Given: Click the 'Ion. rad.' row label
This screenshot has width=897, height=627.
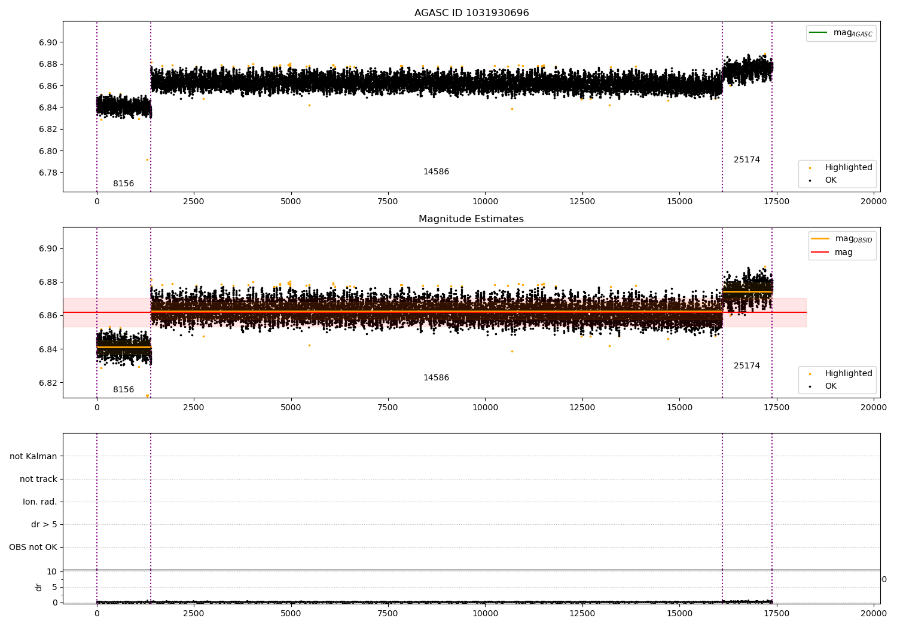Looking at the screenshot, I should click(40, 502).
